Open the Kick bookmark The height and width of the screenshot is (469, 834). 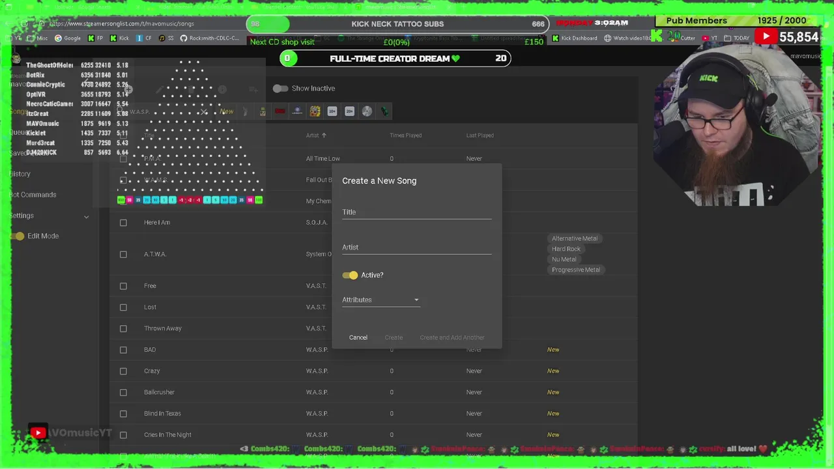(119, 38)
